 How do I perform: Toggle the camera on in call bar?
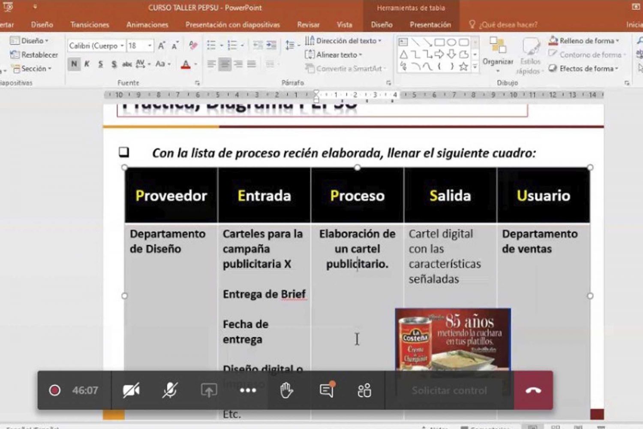tap(131, 390)
